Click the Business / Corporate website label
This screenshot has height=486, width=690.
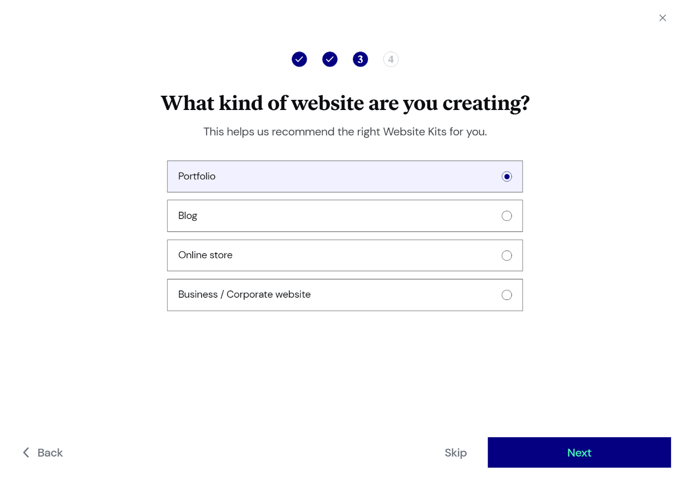[244, 295]
